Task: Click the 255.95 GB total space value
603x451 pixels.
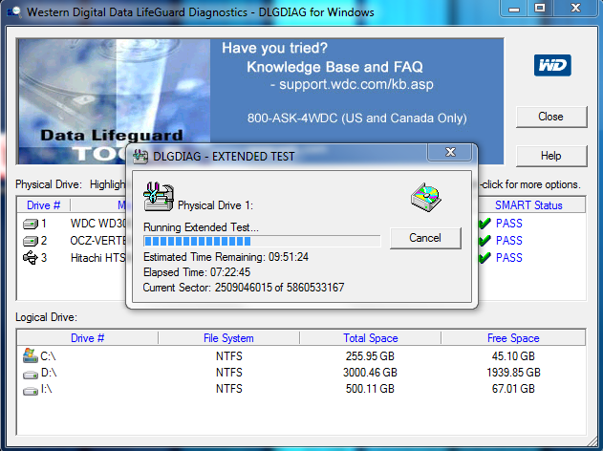Action: point(370,356)
